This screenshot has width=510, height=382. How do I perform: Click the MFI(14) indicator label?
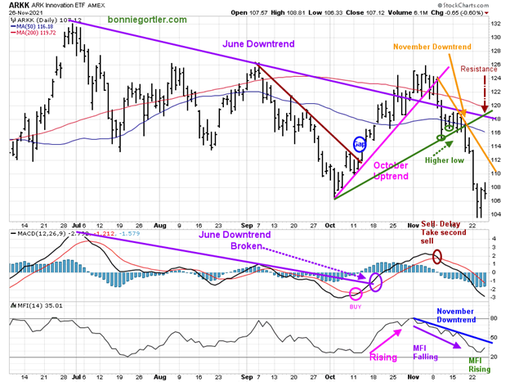tap(25, 305)
